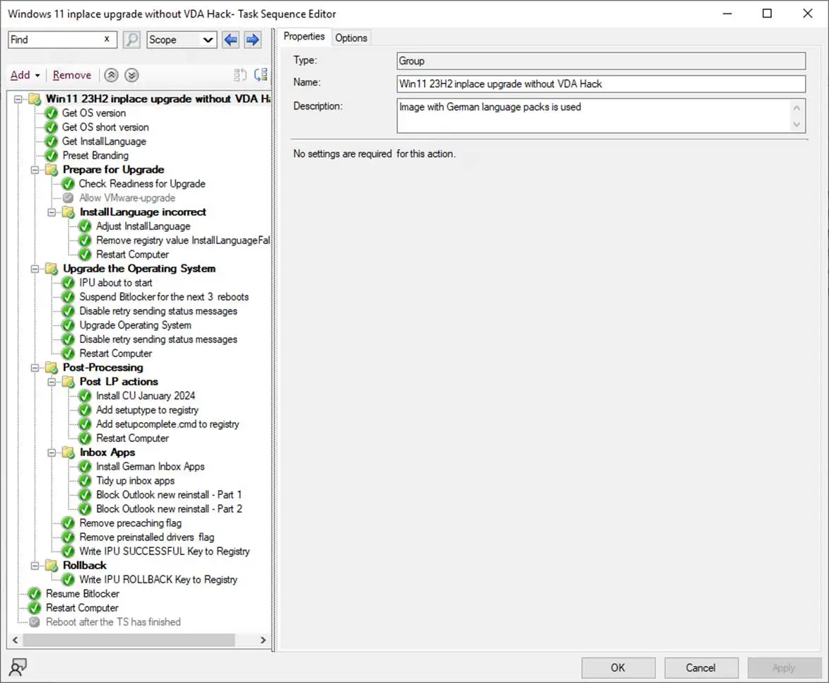
Task: Click the rightmost tree toolbar icon
Action: click(261, 75)
